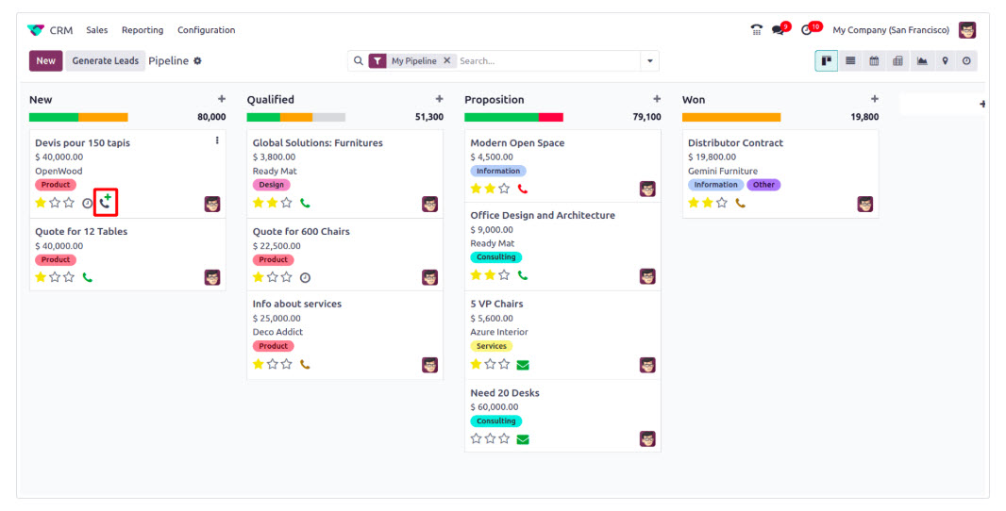Image resolution: width=1006 pixels, height=511 pixels.
Task: Open the pivot table view
Action: point(897,61)
